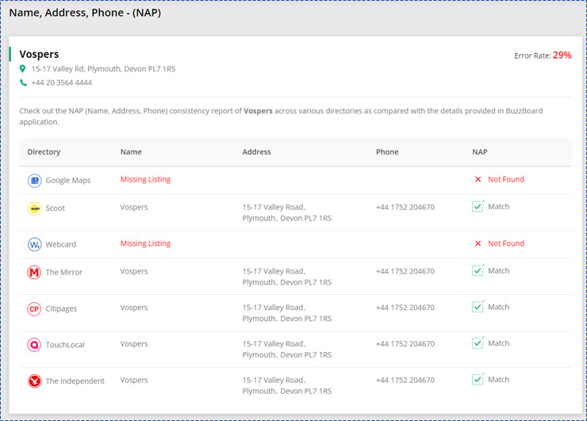Click the address in The Independent row
The width and height of the screenshot is (587, 421).
point(287,385)
